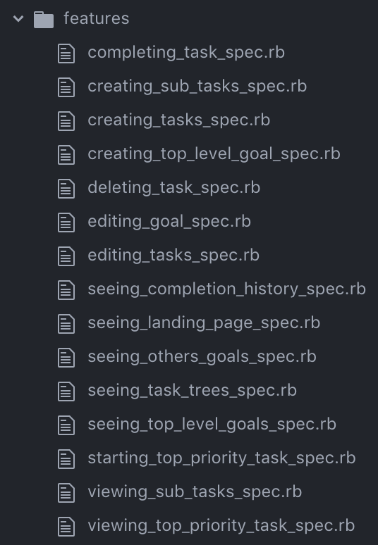Open viewing_top_priority_task_spec.rb
378x545 pixels.
tap(221, 525)
